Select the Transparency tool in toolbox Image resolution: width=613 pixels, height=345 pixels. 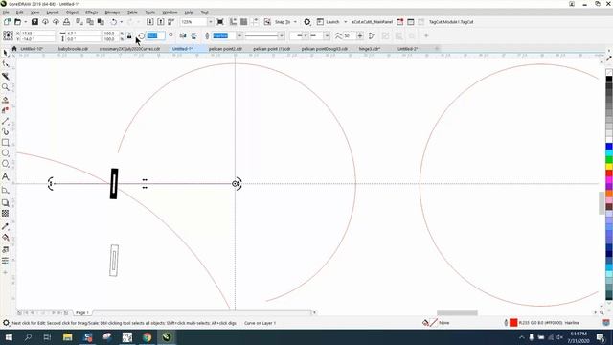[x=6, y=213]
